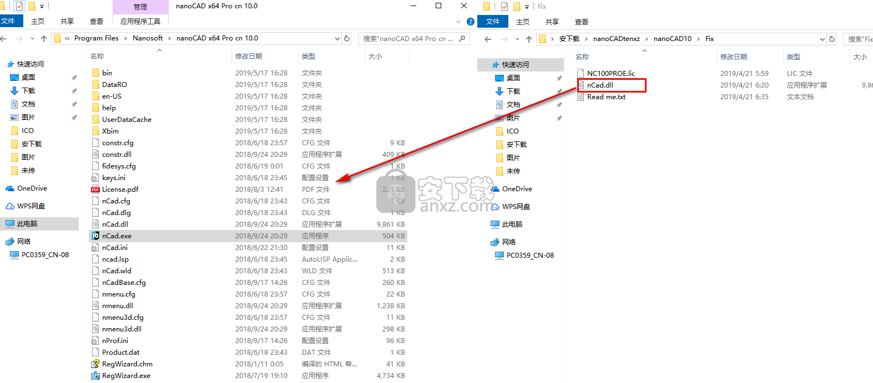Select the RegWizard.chm help file icon
Viewport: 873px width, 383px height.
tap(95, 364)
